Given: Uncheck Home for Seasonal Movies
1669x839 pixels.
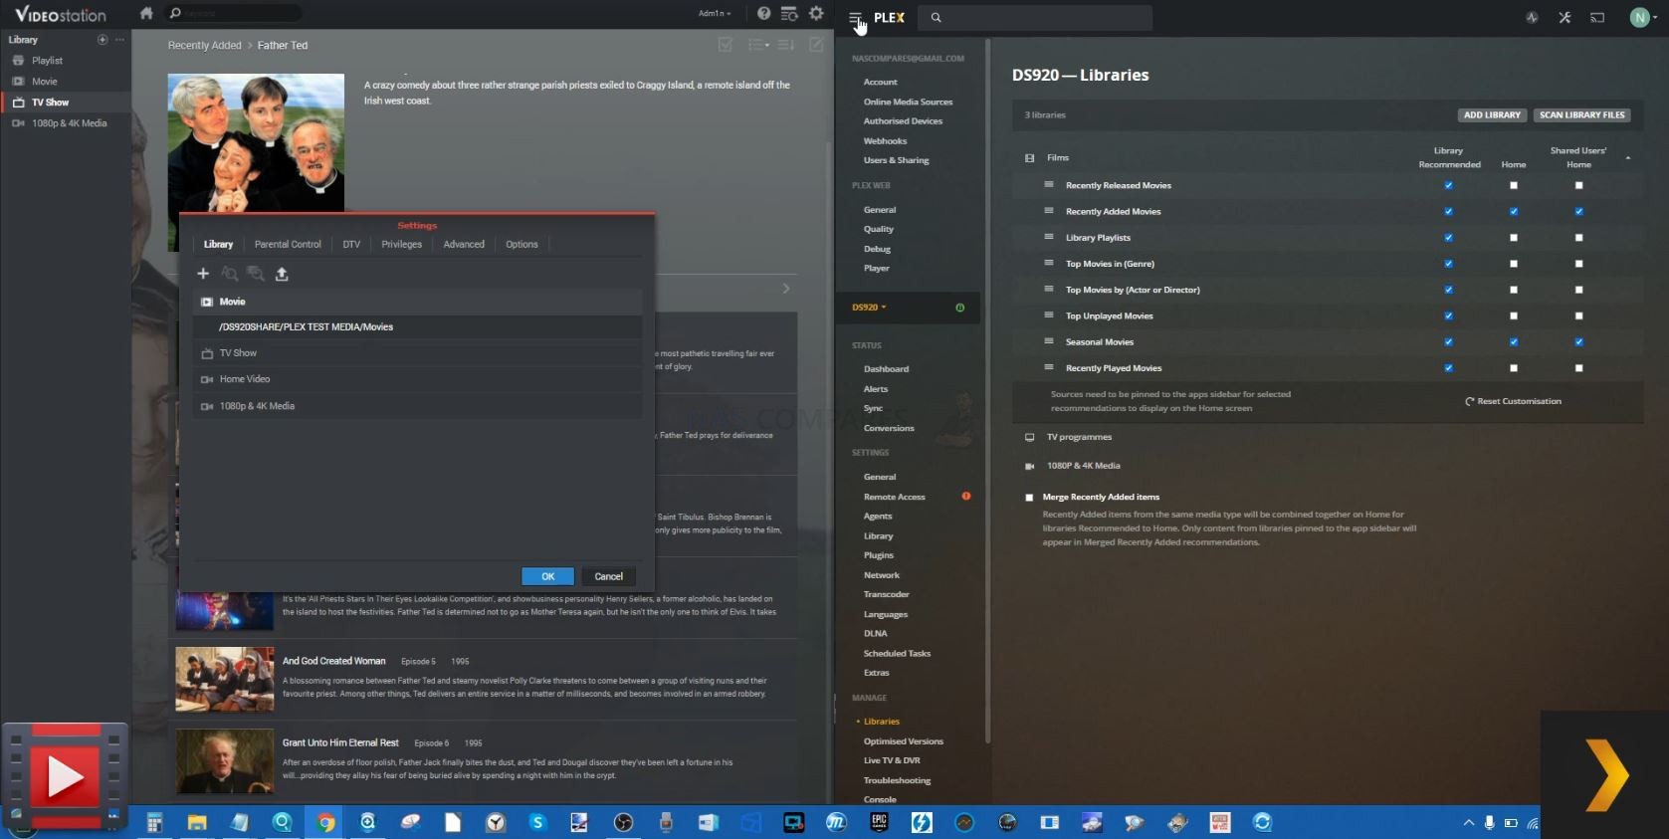Looking at the screenshot, I should (x=1514, y=341).
